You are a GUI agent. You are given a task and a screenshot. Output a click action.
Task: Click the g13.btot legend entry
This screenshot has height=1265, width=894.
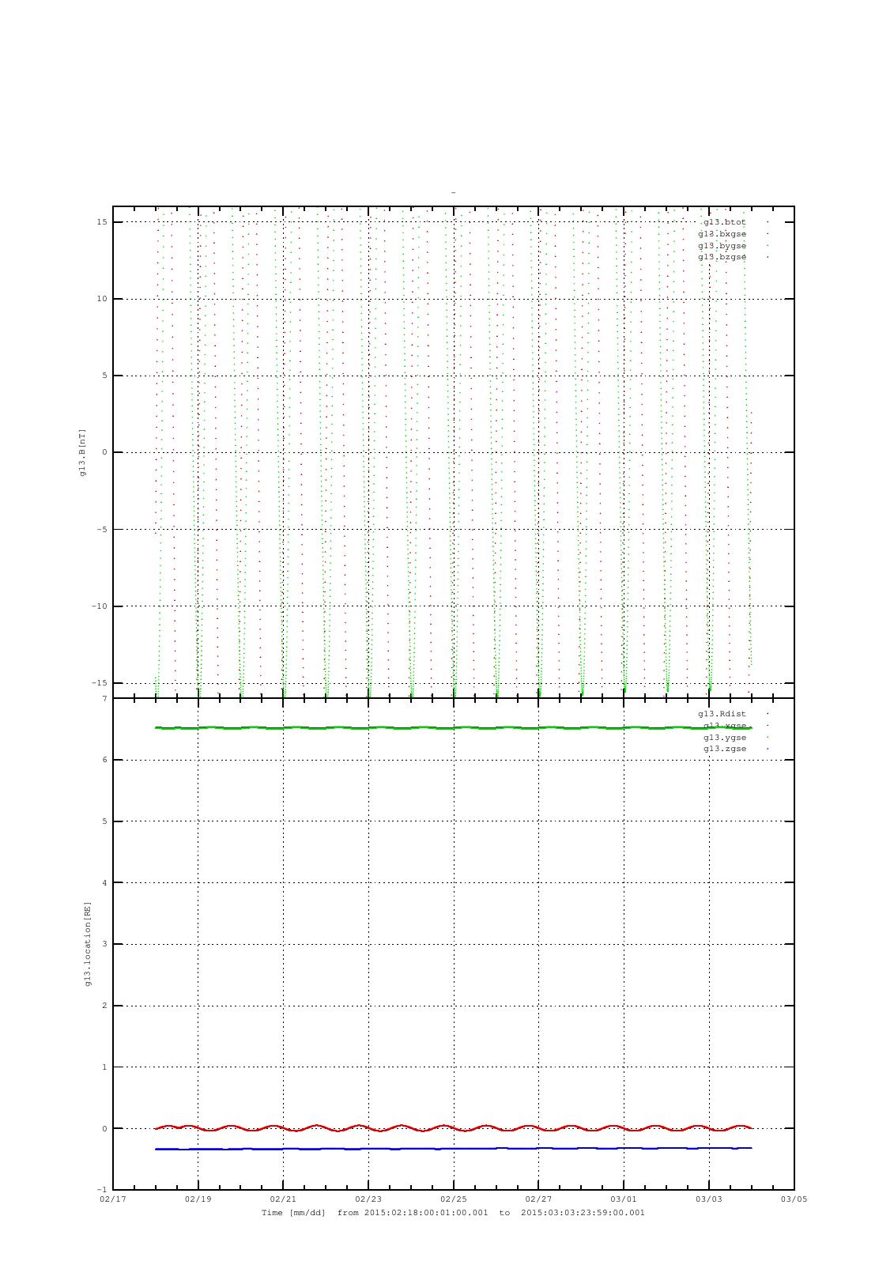[x=724, y=222]
